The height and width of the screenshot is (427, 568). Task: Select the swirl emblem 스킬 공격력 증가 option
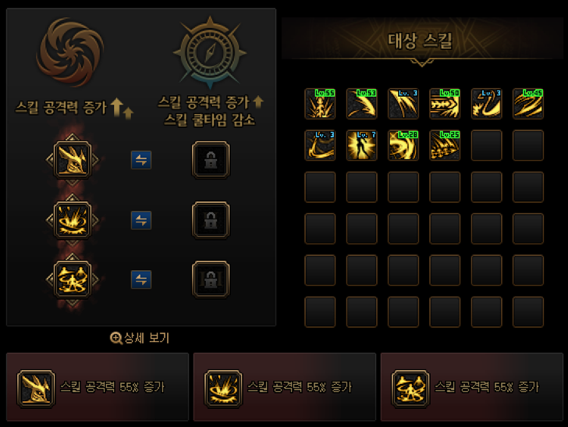pyautogui.click(x=71, y=52)
